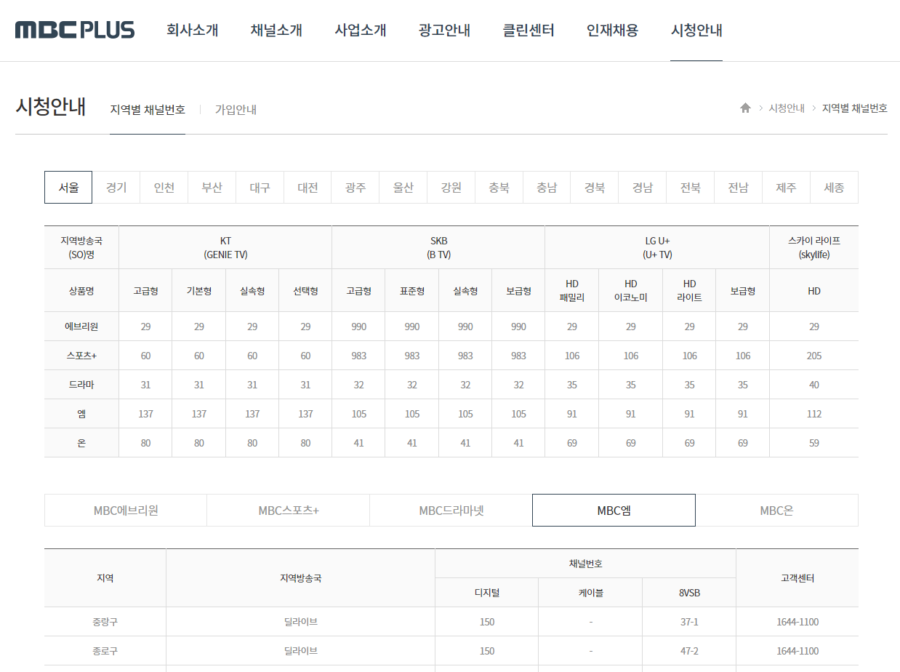Select the 세종 region tab
Image resolution: width=900 pixels, height=672 pixels.
click(x=834, y=187)
